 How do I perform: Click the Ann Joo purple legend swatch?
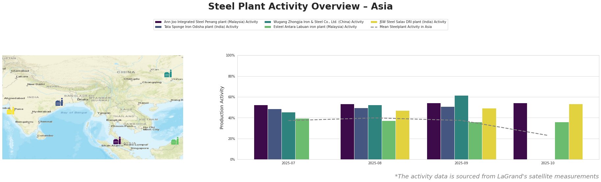tap(158, 22)
